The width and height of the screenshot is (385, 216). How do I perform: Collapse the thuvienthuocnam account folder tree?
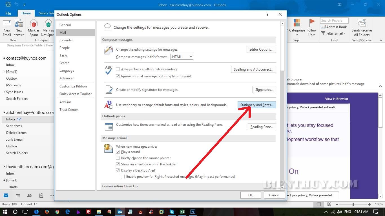coord(4,167)
